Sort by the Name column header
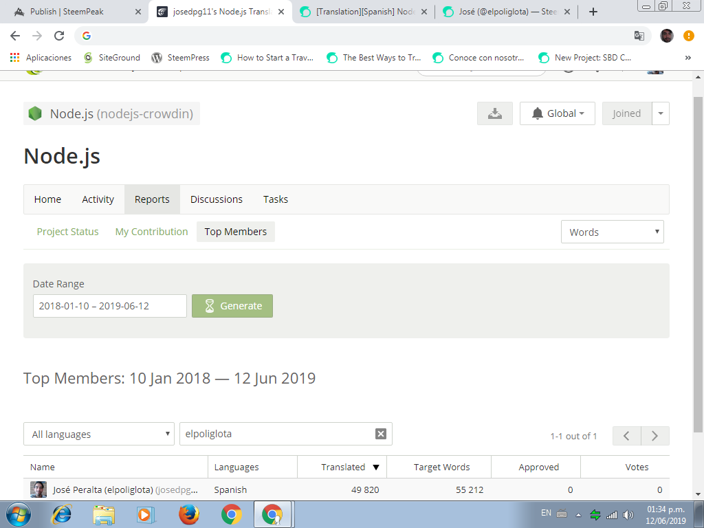 (115, 467)
